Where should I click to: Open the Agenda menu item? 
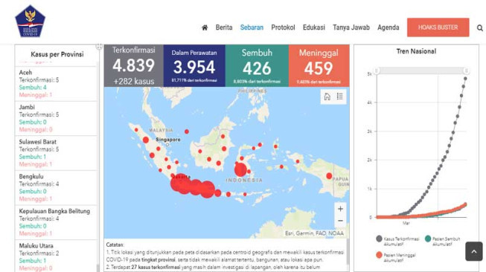click(x=388, y=27)
